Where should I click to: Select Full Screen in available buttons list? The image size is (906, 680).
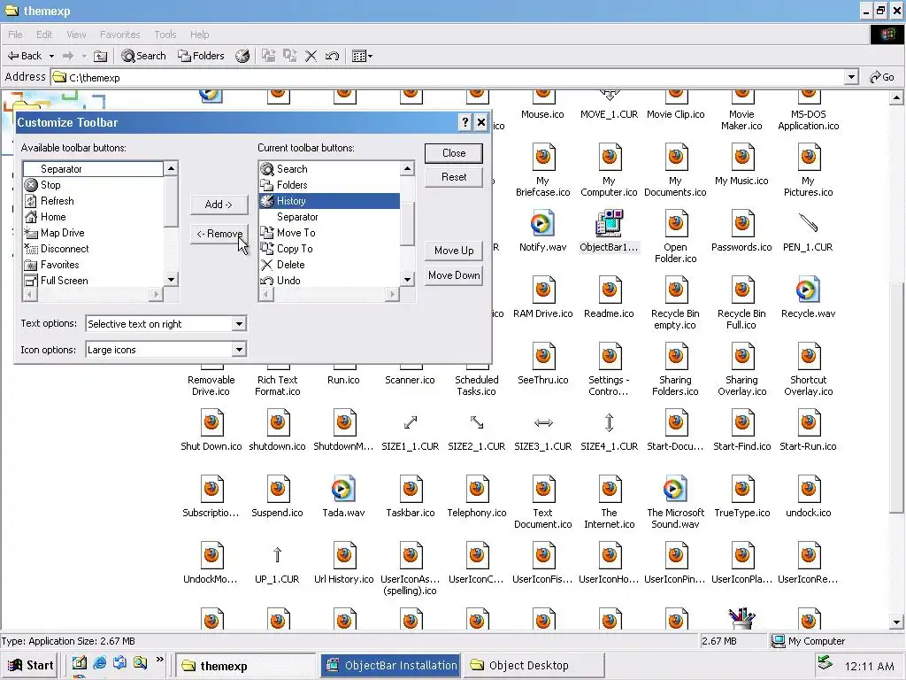click(x=94, y=281)
